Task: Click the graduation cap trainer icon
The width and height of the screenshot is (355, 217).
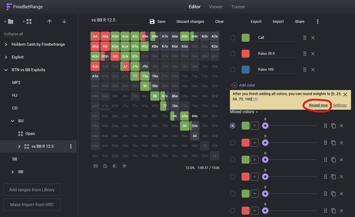Action: pos(124,166)
